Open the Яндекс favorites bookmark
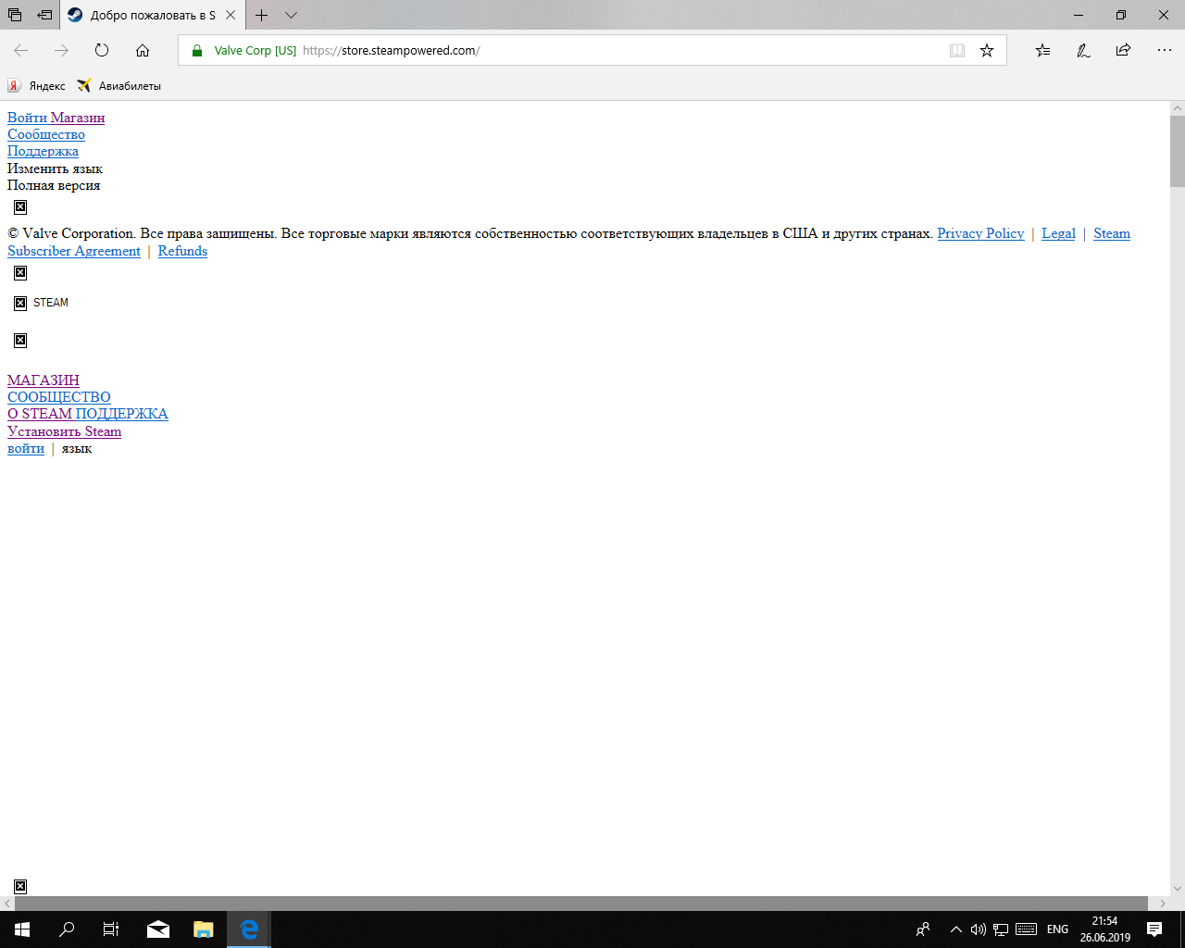The width and height of the screenshot is (1185, 948). point(37,86)
